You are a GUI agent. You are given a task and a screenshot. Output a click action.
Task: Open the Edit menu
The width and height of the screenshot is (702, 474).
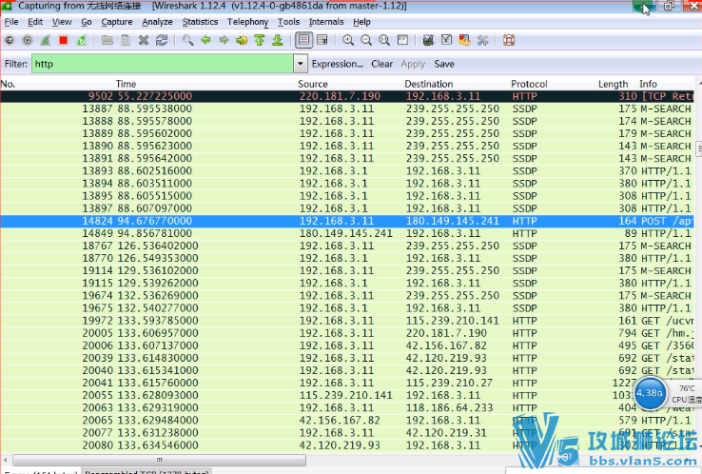pyautogui.click(x=35, y=22)
